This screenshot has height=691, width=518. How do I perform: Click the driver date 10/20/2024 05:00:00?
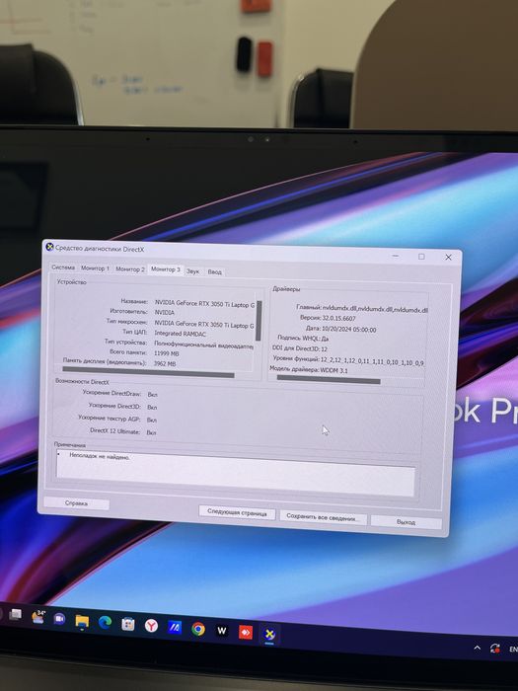(349, 329)
